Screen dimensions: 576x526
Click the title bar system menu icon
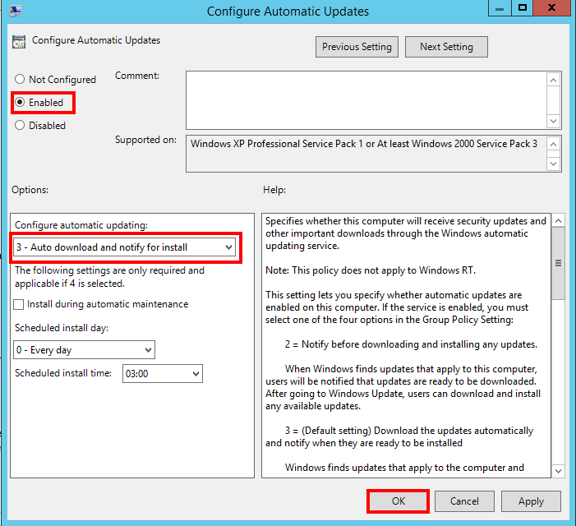16,11
